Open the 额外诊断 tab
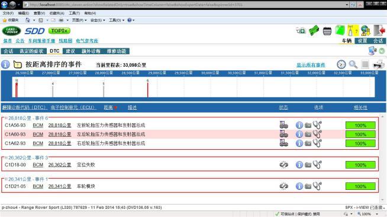The height and width of the screenshot is (217, 387). coord(91,51)
